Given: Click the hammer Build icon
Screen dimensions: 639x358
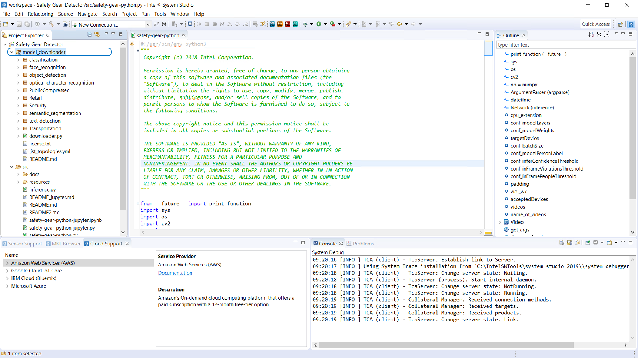Looking at the screenshot, I should (51, 24).
